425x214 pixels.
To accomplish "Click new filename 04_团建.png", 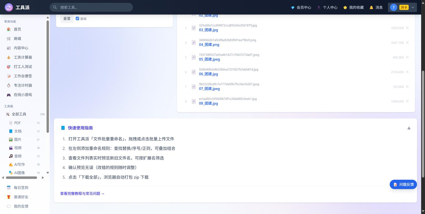I will [x=209, y=45].
